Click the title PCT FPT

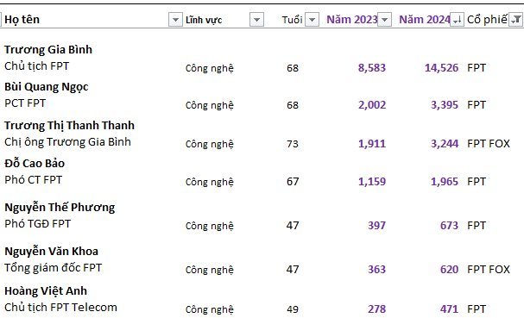(x=25, y=103)
